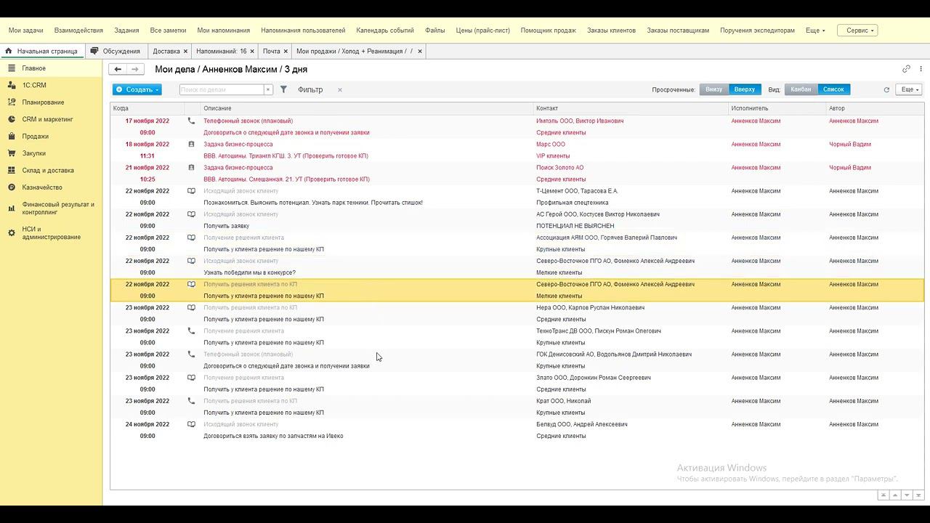Click author Чорный Вадим in Марс ООО row

point(850,144)
